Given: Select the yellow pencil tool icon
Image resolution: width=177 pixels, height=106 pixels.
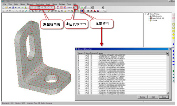Looking at the screenshot, I should pyautogui.click(x=49, y=11).
